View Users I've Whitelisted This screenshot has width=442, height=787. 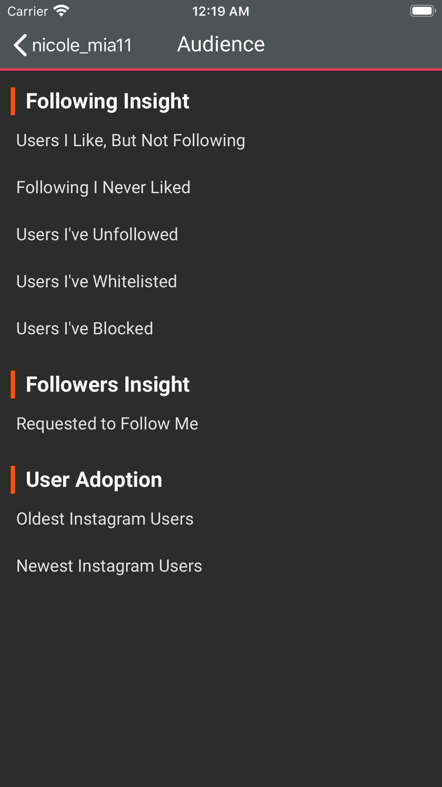(97, 282)
